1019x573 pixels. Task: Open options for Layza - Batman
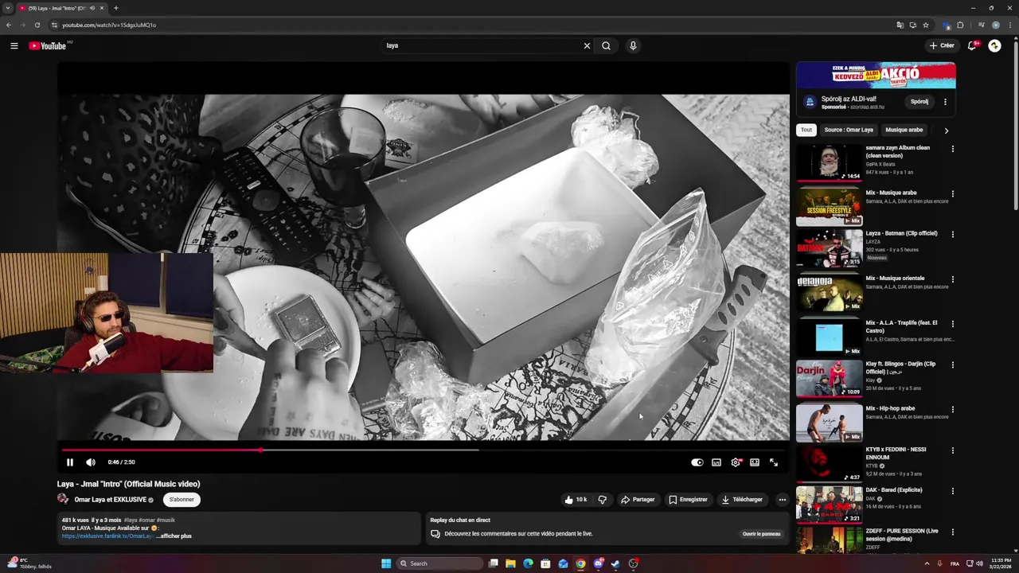(x=952, y=235)
